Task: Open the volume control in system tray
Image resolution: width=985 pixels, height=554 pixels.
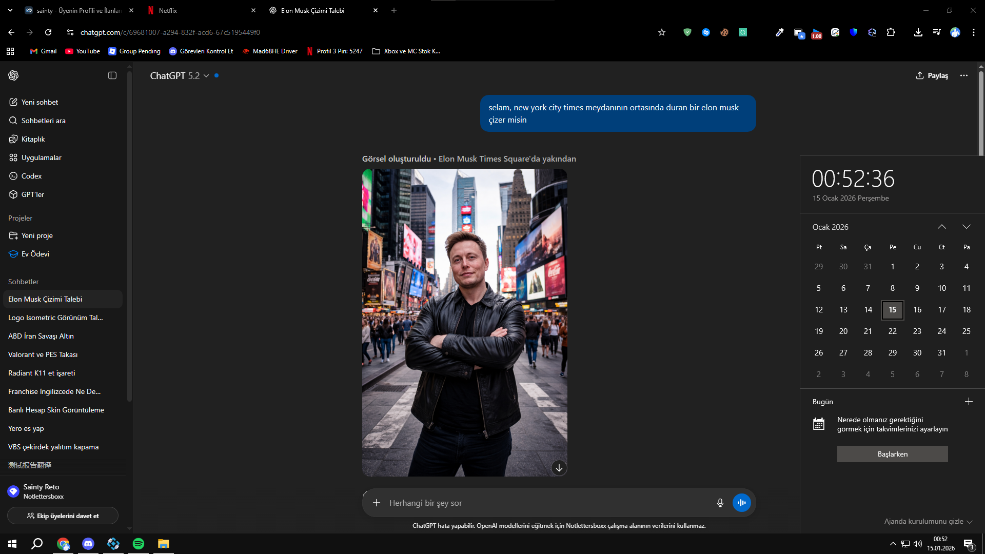Action: (918, 544)
